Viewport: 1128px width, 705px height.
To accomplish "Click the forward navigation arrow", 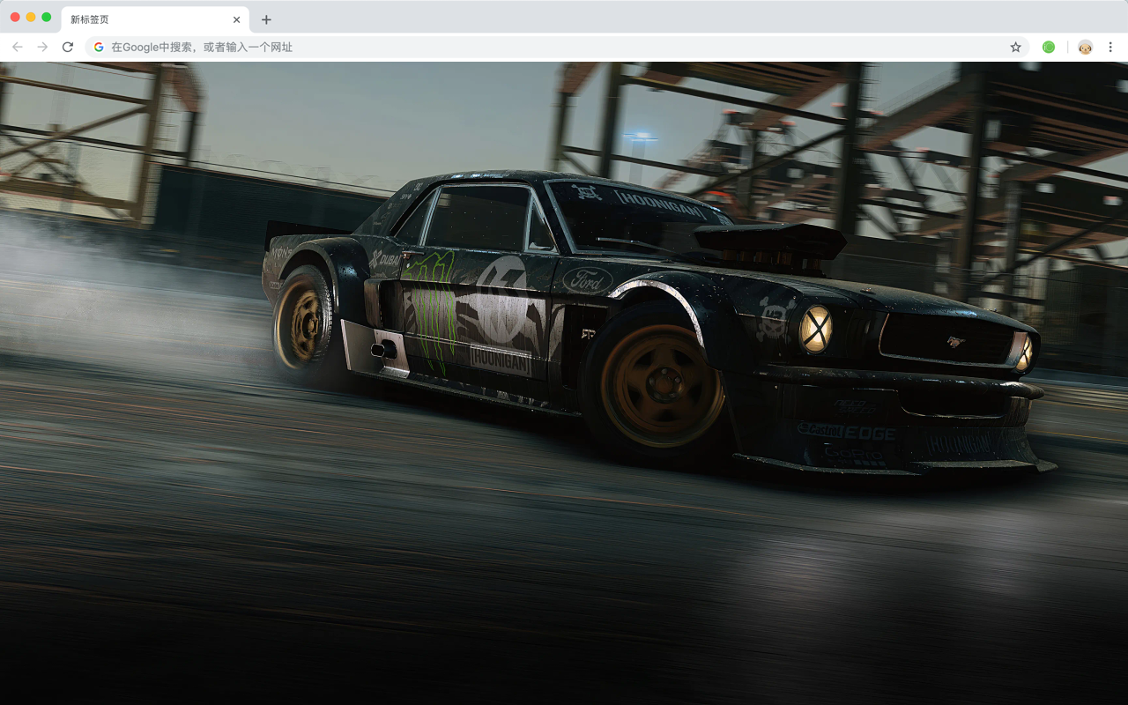I will (42, 47).
